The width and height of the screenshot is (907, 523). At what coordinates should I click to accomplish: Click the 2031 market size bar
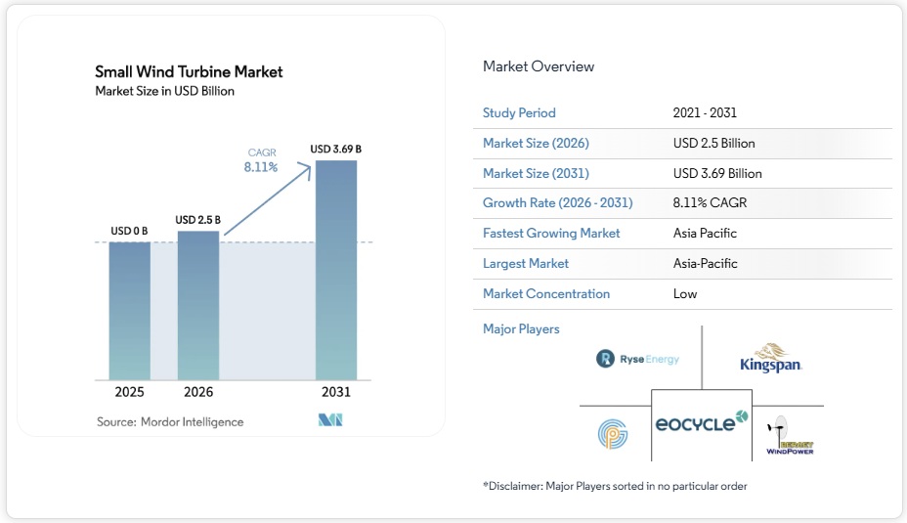point(335,270)
